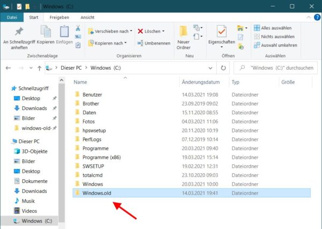
Task: Click Löschen with red X
Action: pos(149,31)
